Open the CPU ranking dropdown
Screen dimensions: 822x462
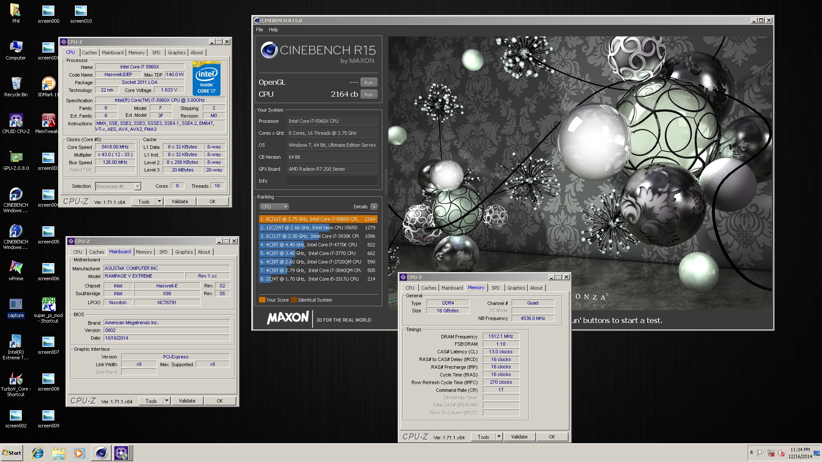click(274, 207)
